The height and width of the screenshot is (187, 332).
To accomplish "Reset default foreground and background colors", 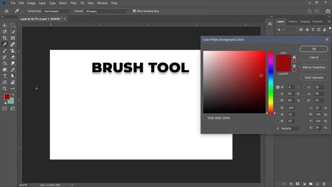I will (5, 103).
